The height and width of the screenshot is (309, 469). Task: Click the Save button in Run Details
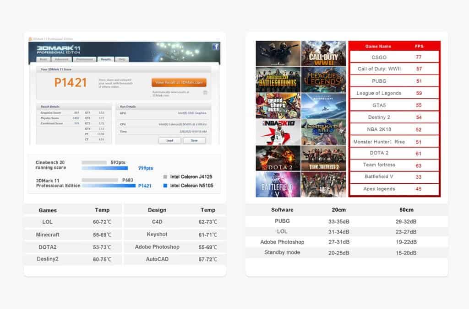click(x=194, y=141)
